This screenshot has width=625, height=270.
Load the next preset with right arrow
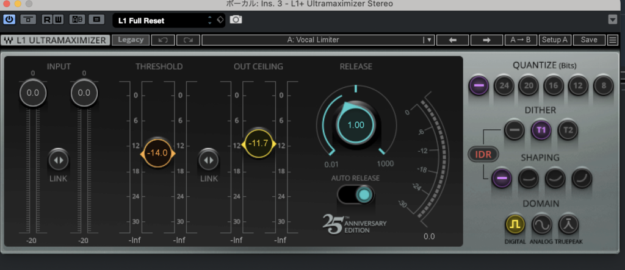pos(486,40)
